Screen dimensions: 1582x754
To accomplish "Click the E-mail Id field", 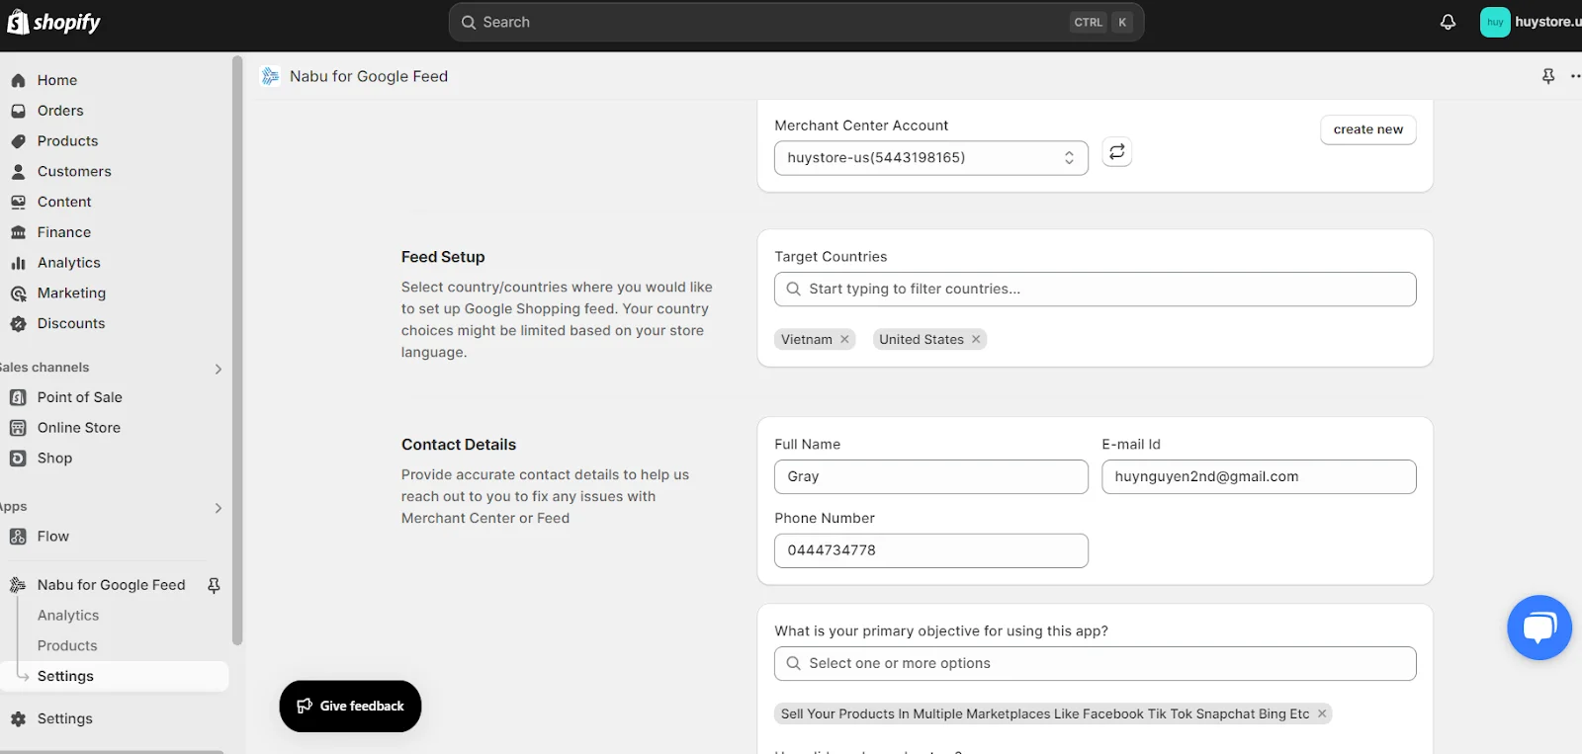I will point(1259,477).
